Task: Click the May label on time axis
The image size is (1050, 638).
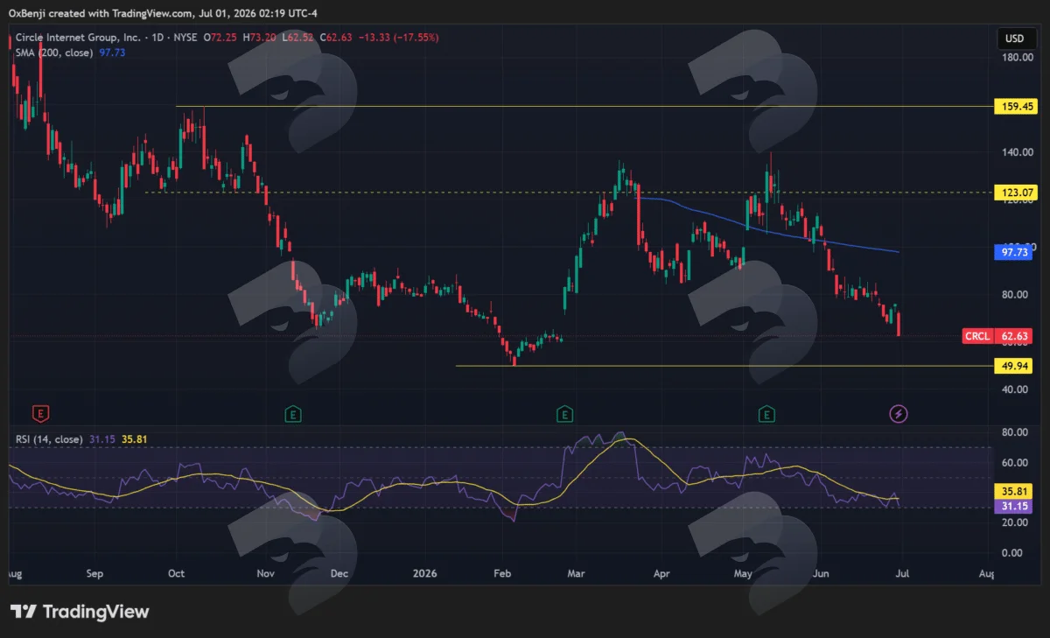Action: click(x=744, y=574)
